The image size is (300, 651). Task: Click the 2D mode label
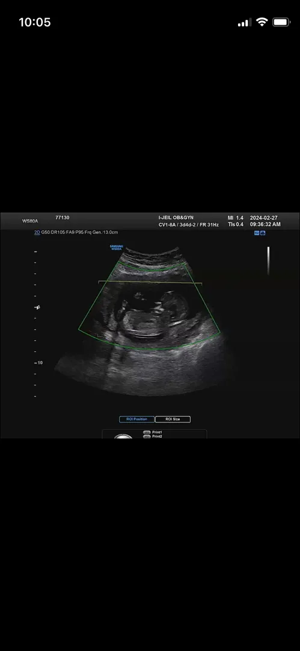tap(37, 233)
